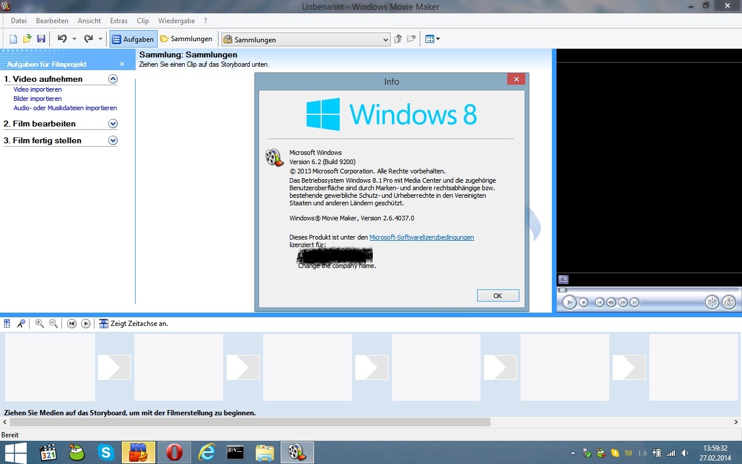742x464 pixels.
Task: Save the project with the floppy disk icon
Action: [x=41, y=39]
